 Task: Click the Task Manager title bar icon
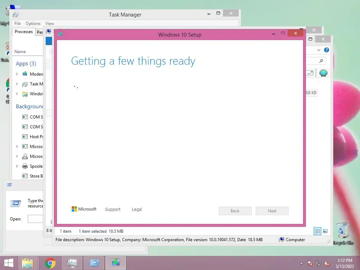point(15,15)
